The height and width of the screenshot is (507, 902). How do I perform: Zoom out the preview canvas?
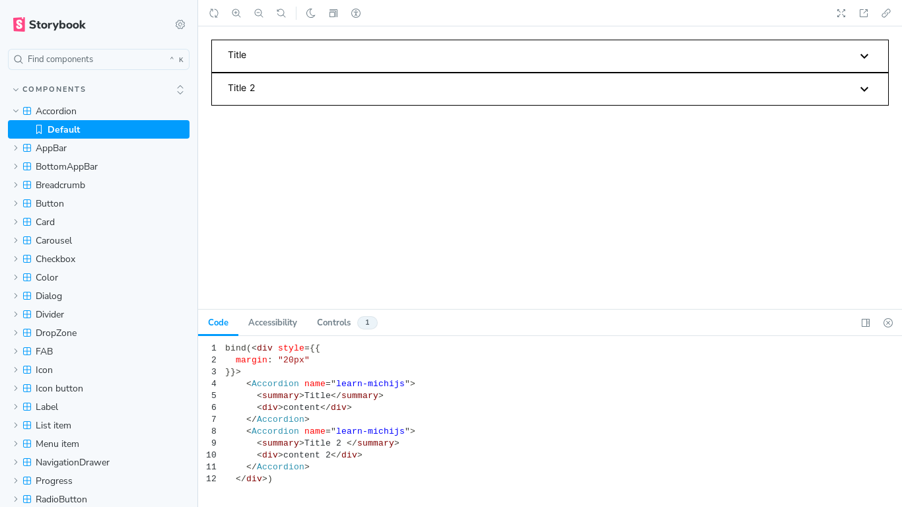(x=259, y=13)
